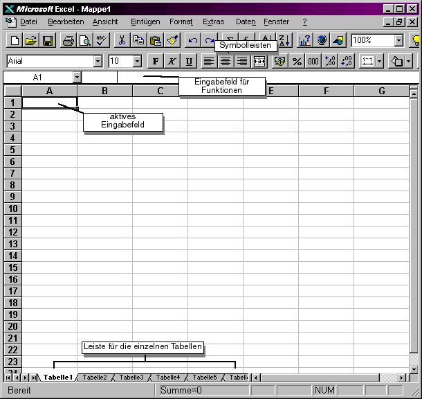This screenshot has width=422, height=399.
Task: Undo the last action
Action: (193, 40)
